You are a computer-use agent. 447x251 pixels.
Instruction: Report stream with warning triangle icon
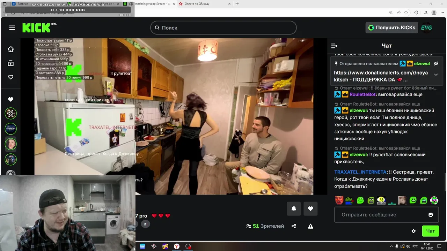point(310,226)
